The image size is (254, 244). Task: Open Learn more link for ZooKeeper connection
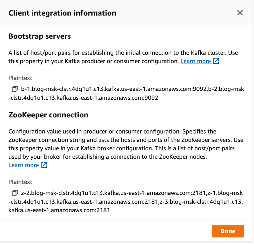coord(23,165)
